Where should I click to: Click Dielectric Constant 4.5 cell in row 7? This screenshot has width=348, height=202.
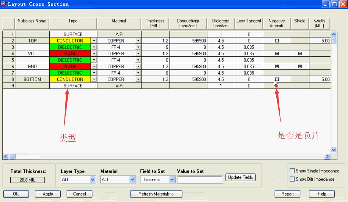[221, 73]
